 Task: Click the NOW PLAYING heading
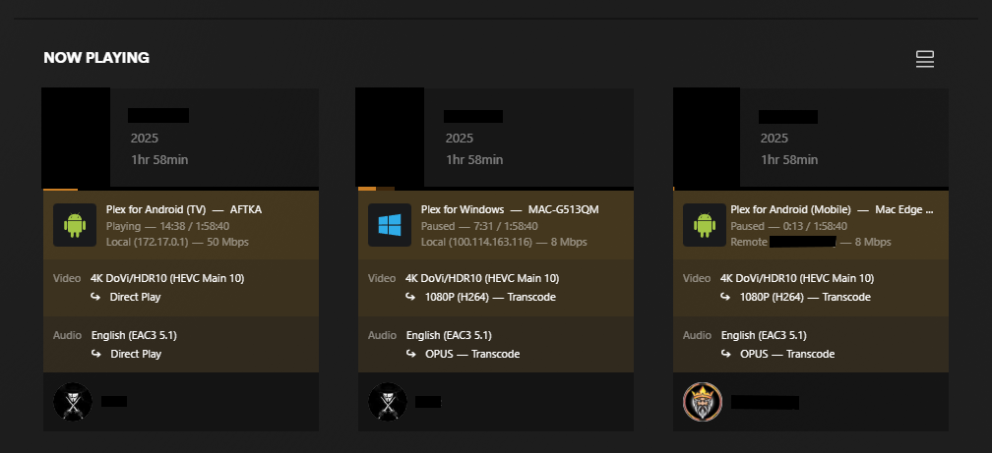point(96,58)
